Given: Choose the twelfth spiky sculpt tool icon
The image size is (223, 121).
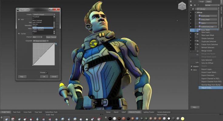Looking at the screenshot, I should [75, 119].
